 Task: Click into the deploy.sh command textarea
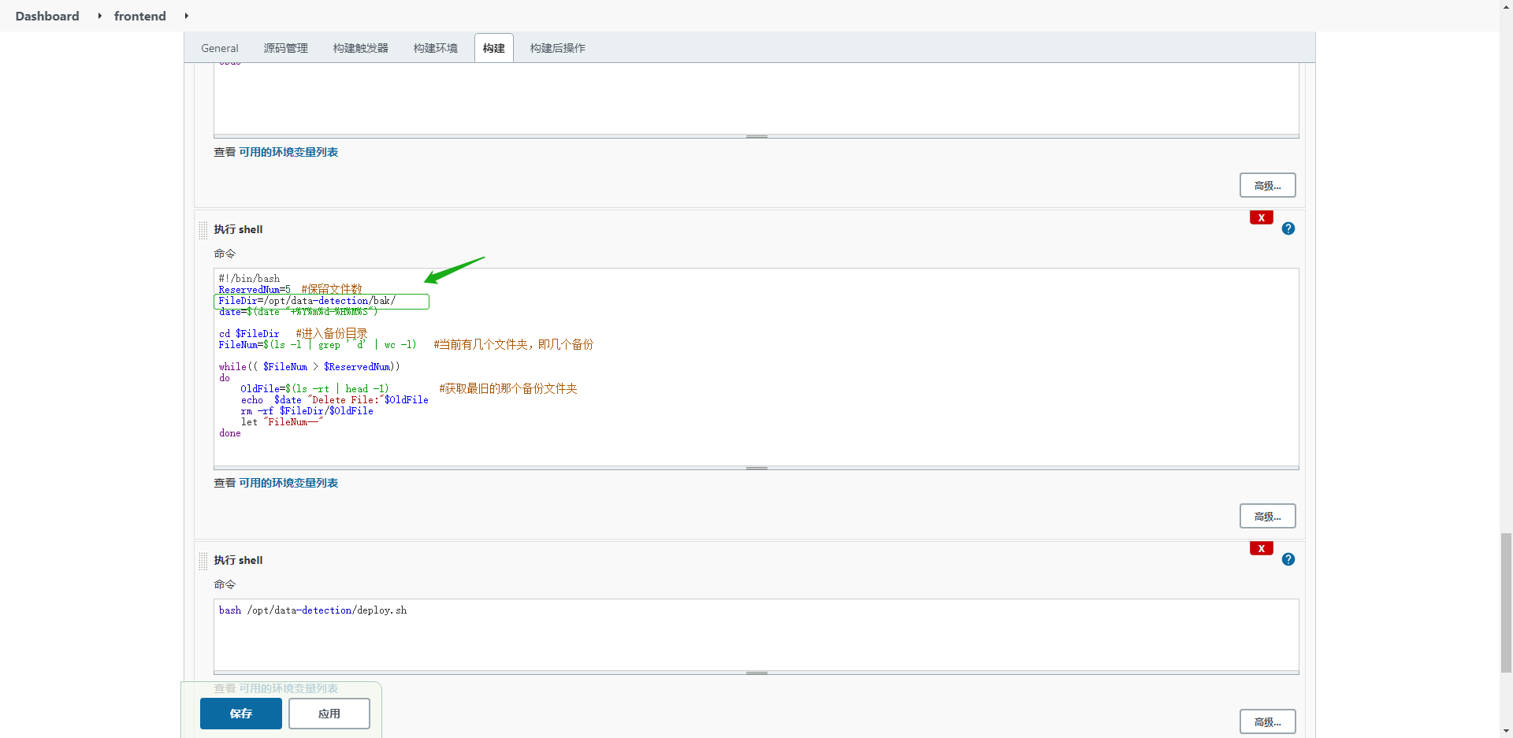point(756,635)
